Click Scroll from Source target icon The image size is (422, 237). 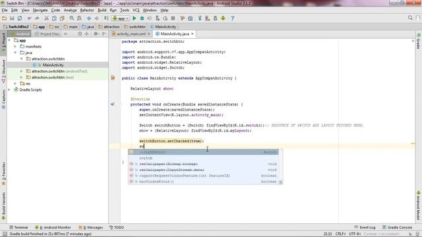(x=80, y=34)
